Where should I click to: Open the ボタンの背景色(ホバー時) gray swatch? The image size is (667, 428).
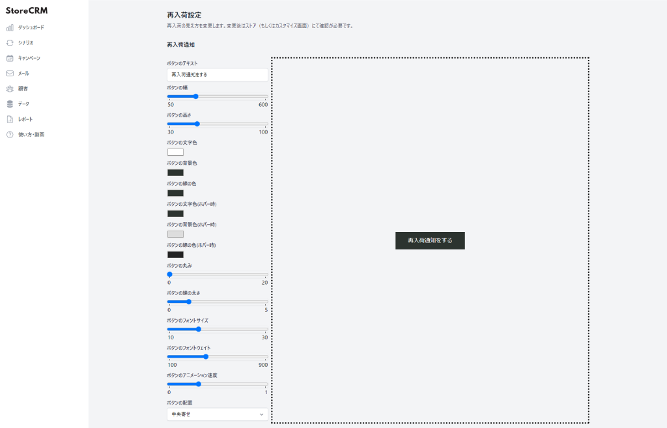(x=175, y=234)
